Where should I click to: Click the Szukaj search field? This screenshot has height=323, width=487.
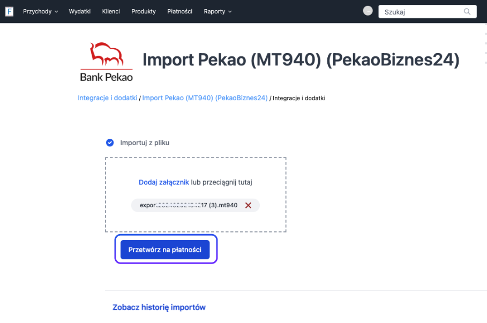click(x=423, y=11)
